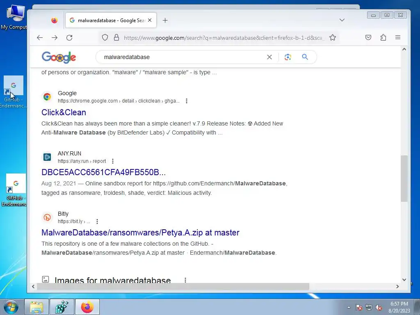Image resolution: width=420 pixels, height=315 pixels.
Task: Open Petya.A.zip at master result link
Action: 140,233
